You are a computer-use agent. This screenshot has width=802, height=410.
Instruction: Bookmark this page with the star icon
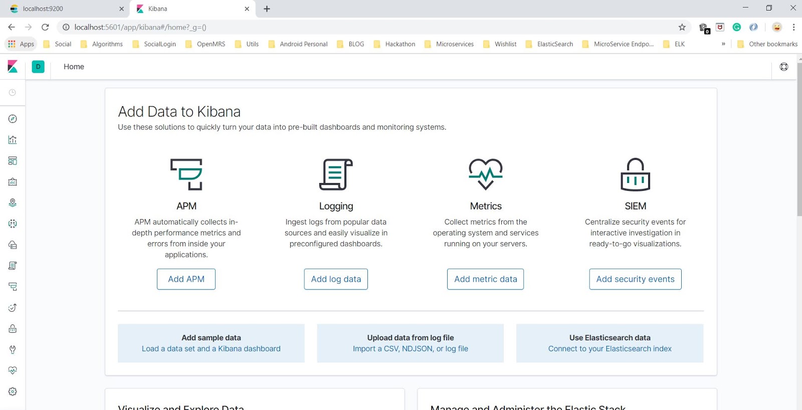(682, 27)
